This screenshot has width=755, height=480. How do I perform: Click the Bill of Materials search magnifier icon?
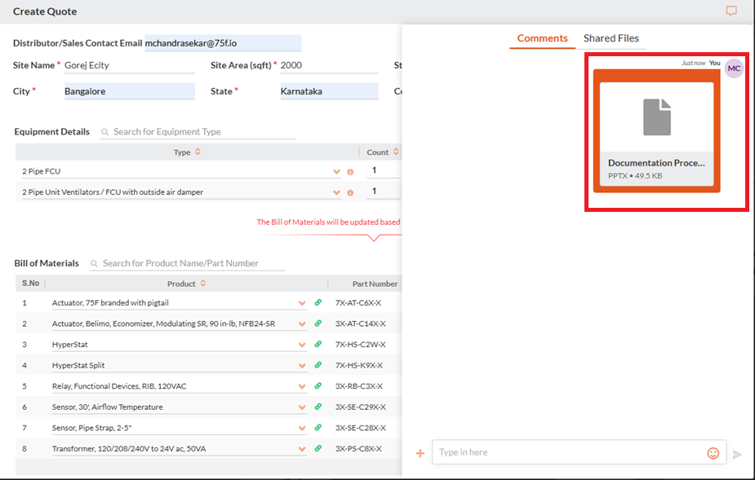tap(94, 263)
